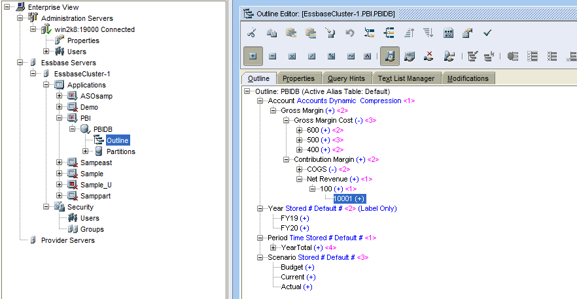Open member properties toolbar icon
Image resolution: width=577 pixels, height=299 pixels.
pyautogui.click(x=467, y=33)
